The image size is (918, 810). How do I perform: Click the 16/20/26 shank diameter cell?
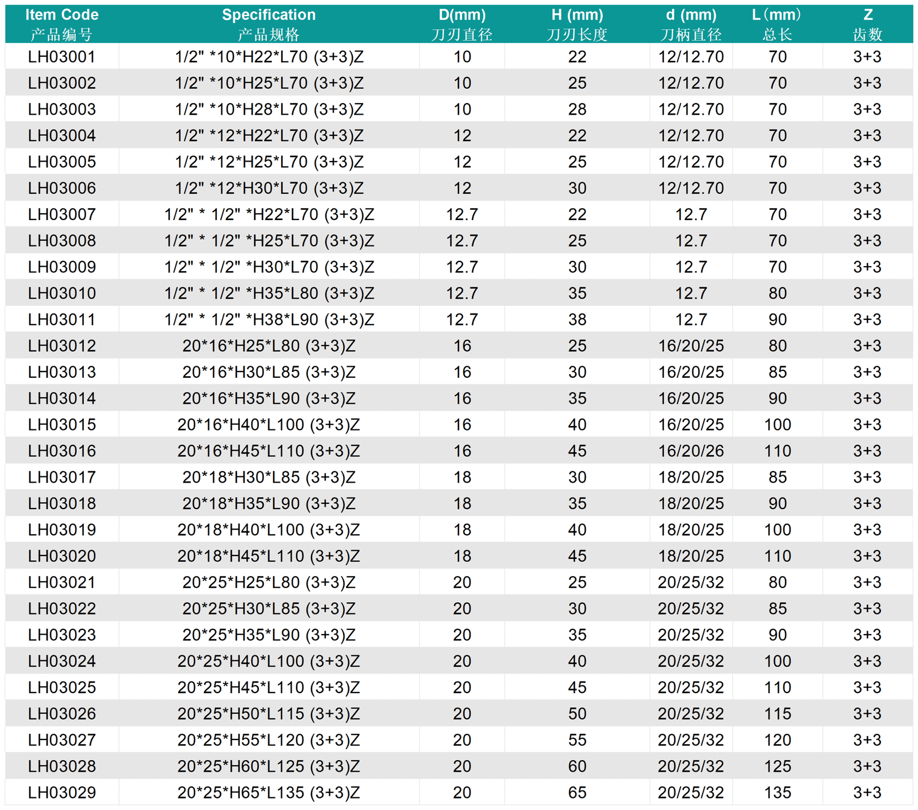tap(691, 451)
